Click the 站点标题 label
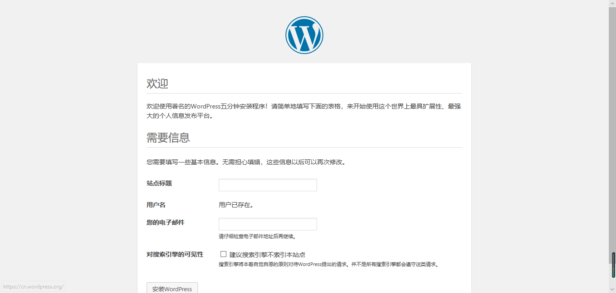 pyautogui.click(x=159, y=183)
